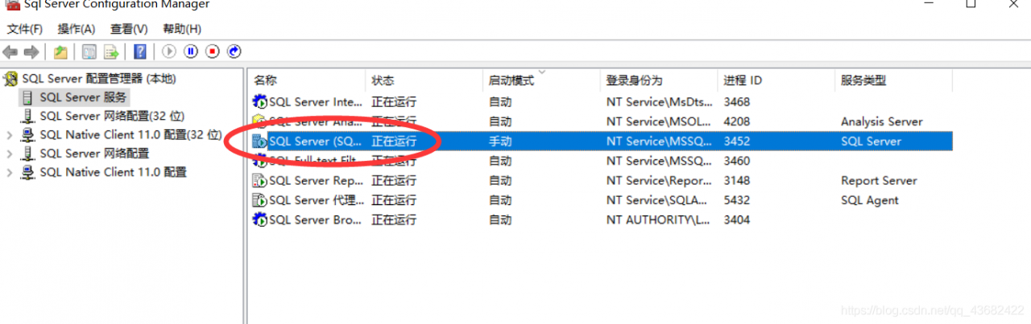Click the icon of SQL Native Client 11.0 配置(32 位)

click(28, 134)
